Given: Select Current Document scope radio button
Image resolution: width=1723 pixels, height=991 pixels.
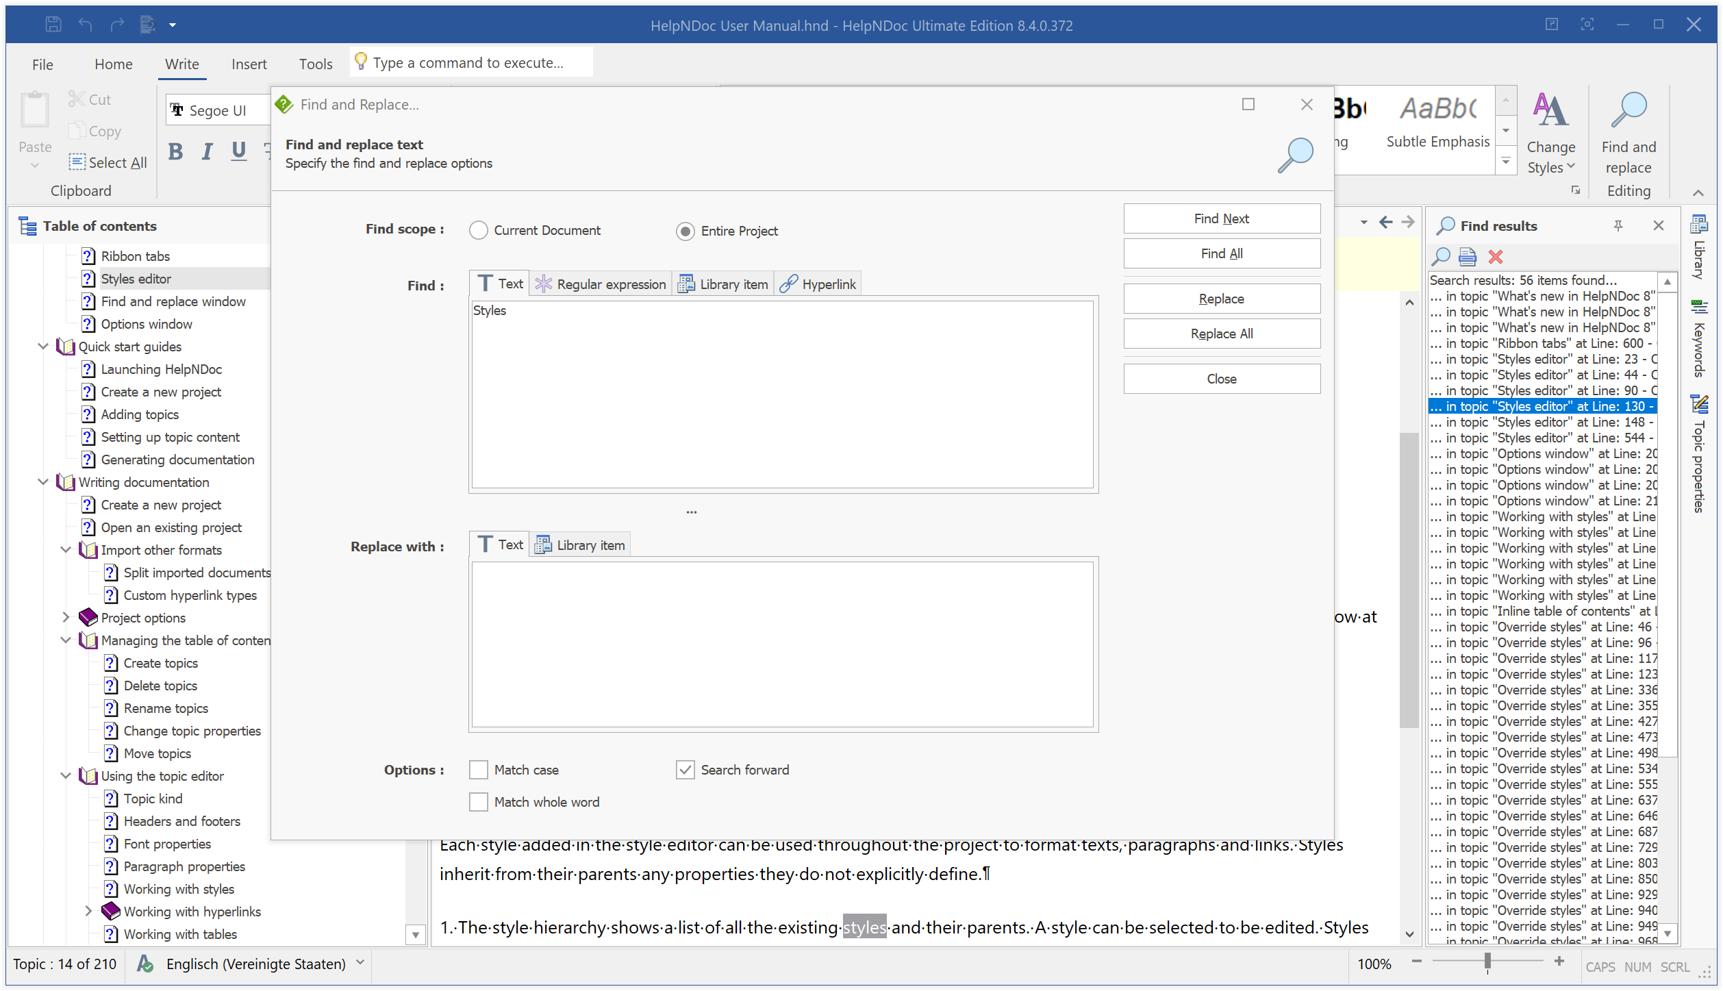Looking at the screenshot, I should tap(479, 231).
